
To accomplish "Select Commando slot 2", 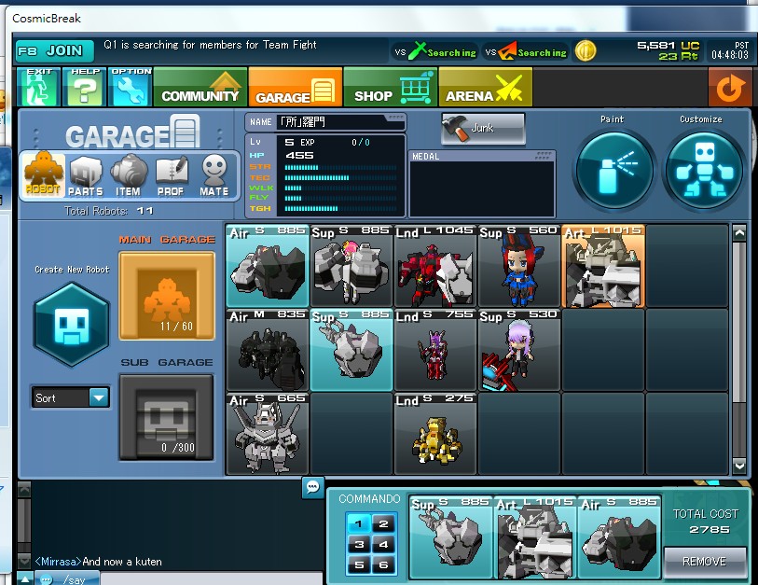I will (x=384, y=523).
